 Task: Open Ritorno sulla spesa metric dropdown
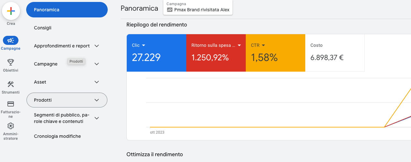[239, 46]
